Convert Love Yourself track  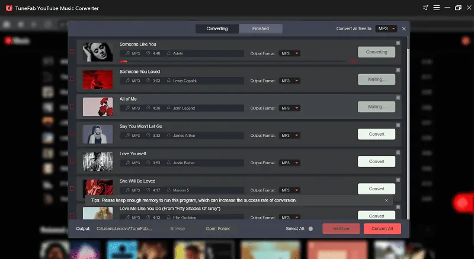[x=376, y=161]
